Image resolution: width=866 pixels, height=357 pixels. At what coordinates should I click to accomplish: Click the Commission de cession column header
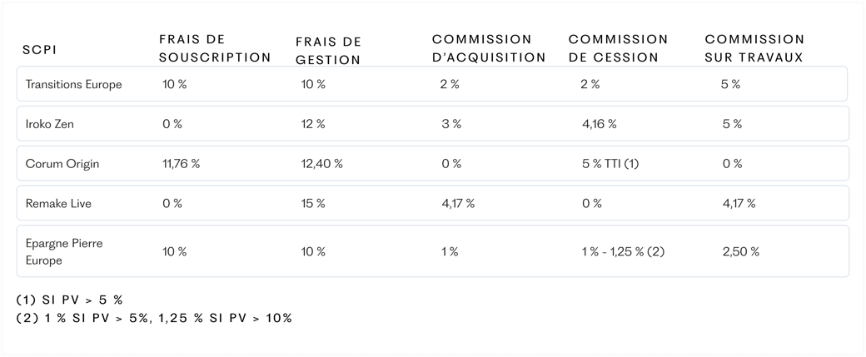click(618, 48)
